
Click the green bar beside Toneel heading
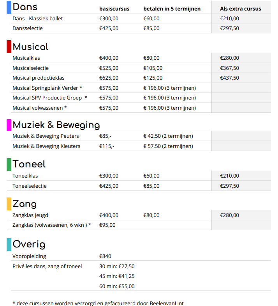click(9, 164)
